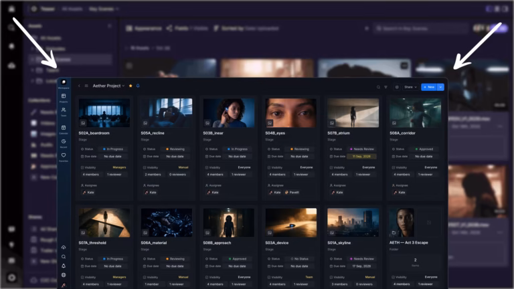This screenshot has height=289, width=514.
Task: Change Manual visibility on S05A_recline
Action: coord(183,167)
